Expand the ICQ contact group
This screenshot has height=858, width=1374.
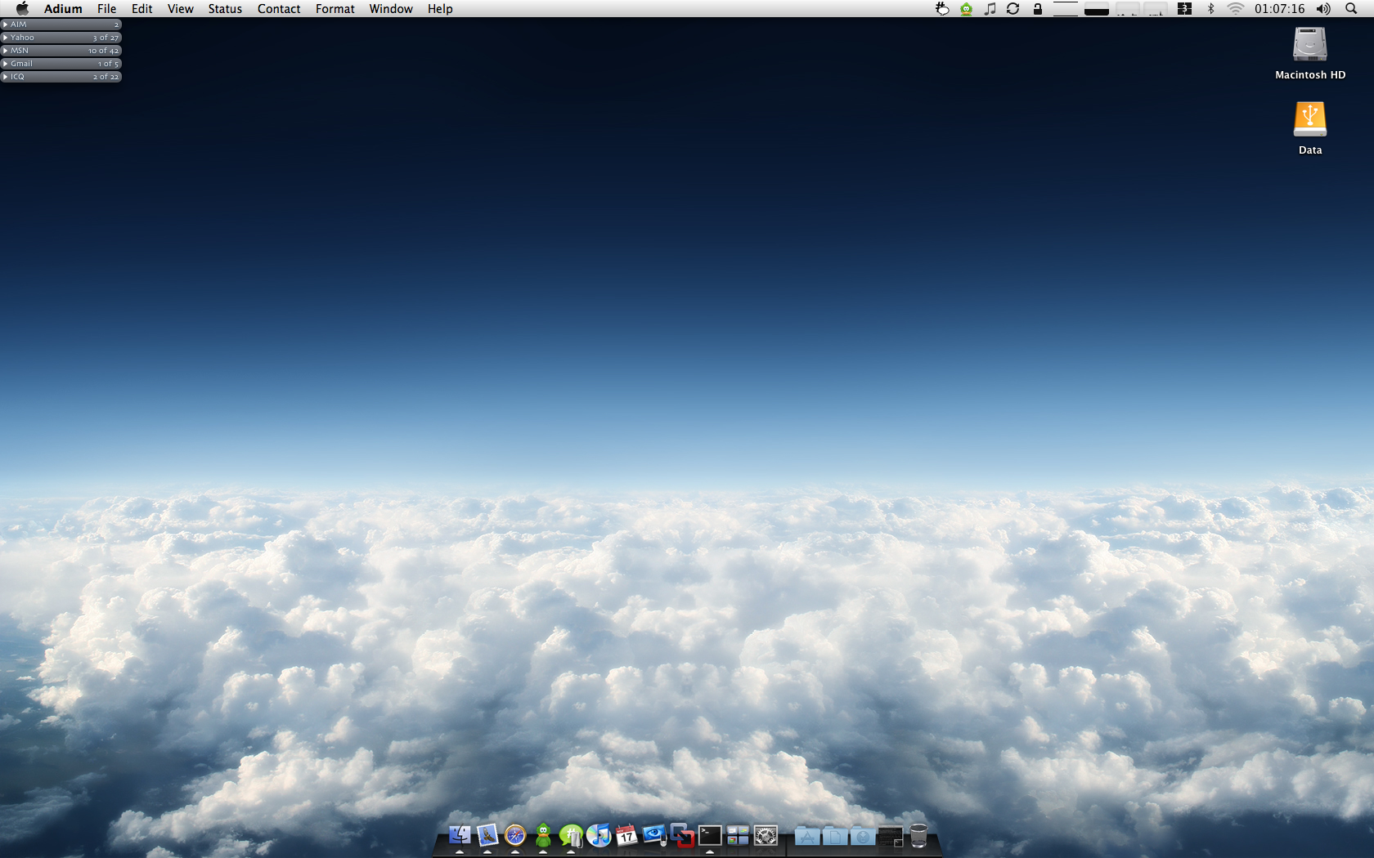[6, 77]
